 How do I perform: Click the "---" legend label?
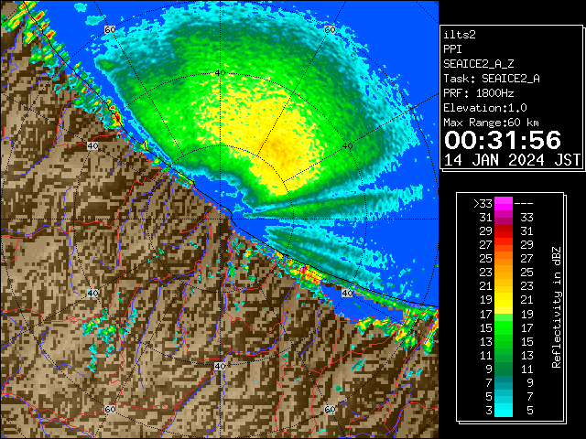click(x=524, y=204)
